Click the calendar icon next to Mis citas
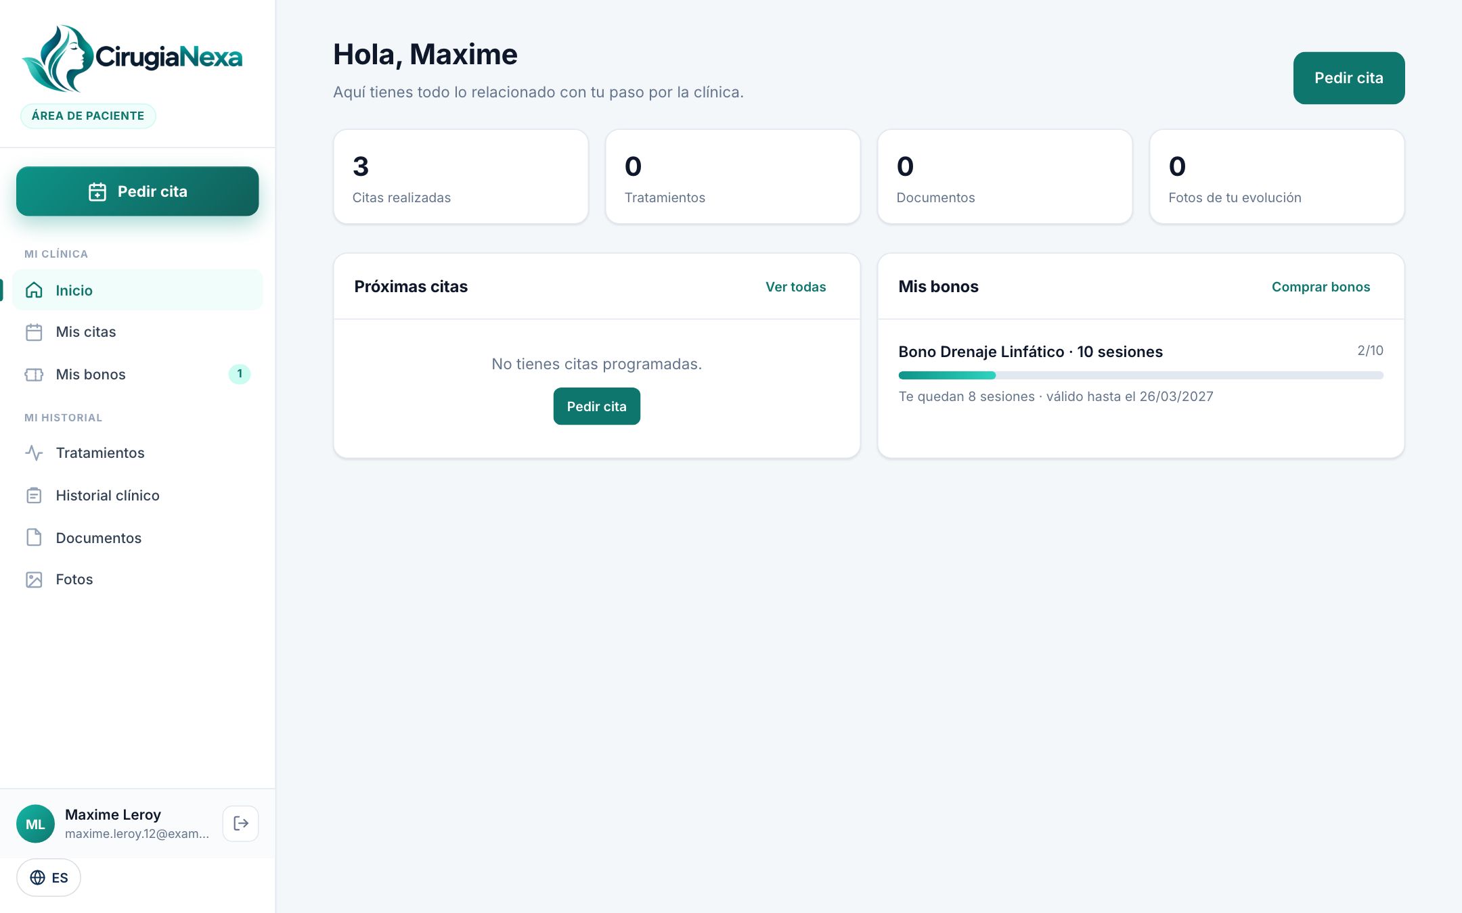The image size is (1462, 913). [34, 332]
